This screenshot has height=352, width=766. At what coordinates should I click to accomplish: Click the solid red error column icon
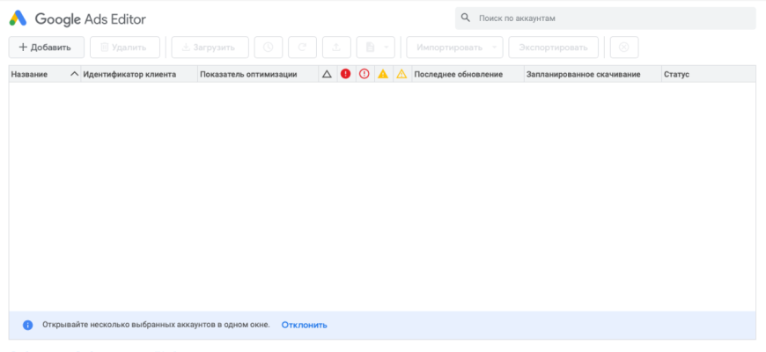tap(345, 75)
